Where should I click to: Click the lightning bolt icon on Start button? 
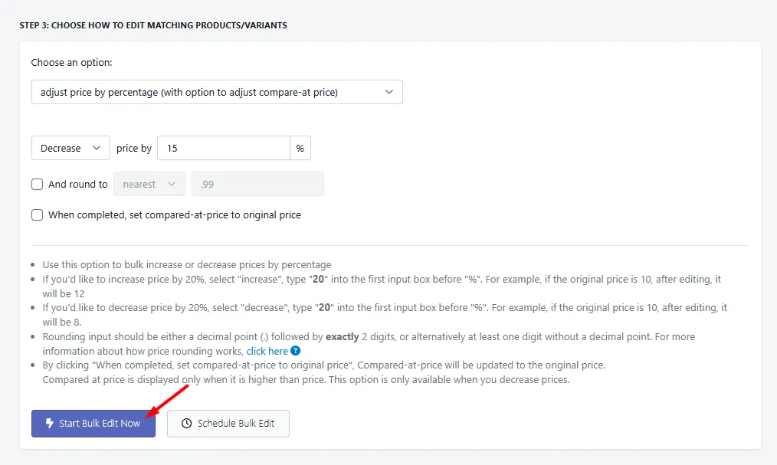pos(50,424)
